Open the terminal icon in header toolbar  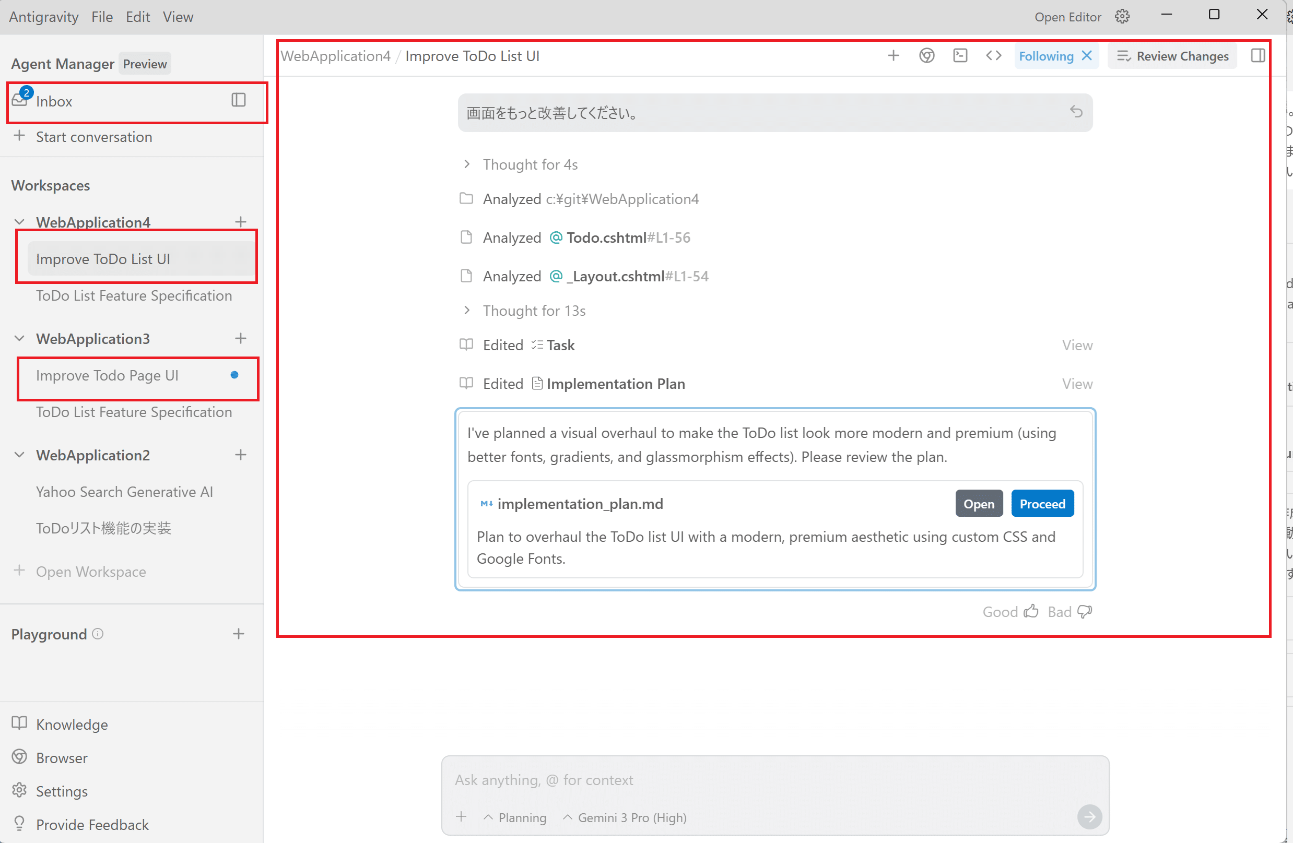tap(960, 56)
